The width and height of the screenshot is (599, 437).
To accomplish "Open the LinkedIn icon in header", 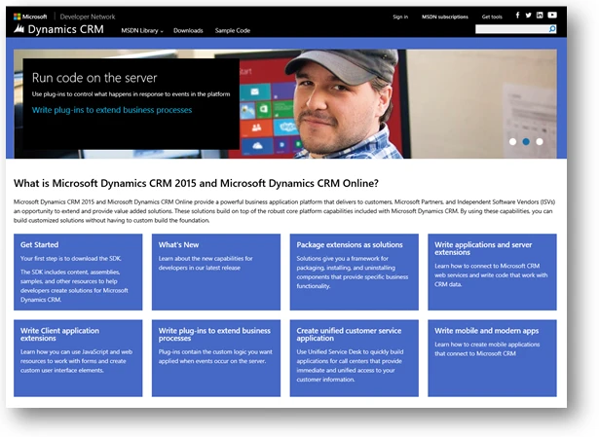I will tap(540, 15).
